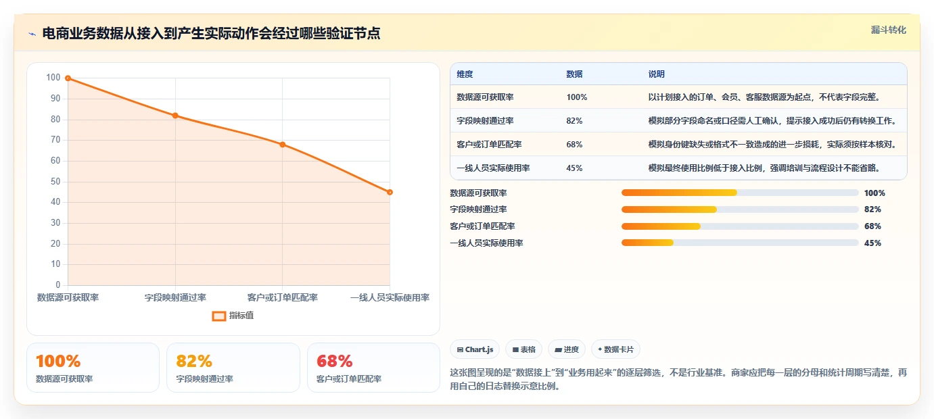Click the lightning icon beside the title
The height and width of the screenshot is (419, 934).
tap(32, 34)
